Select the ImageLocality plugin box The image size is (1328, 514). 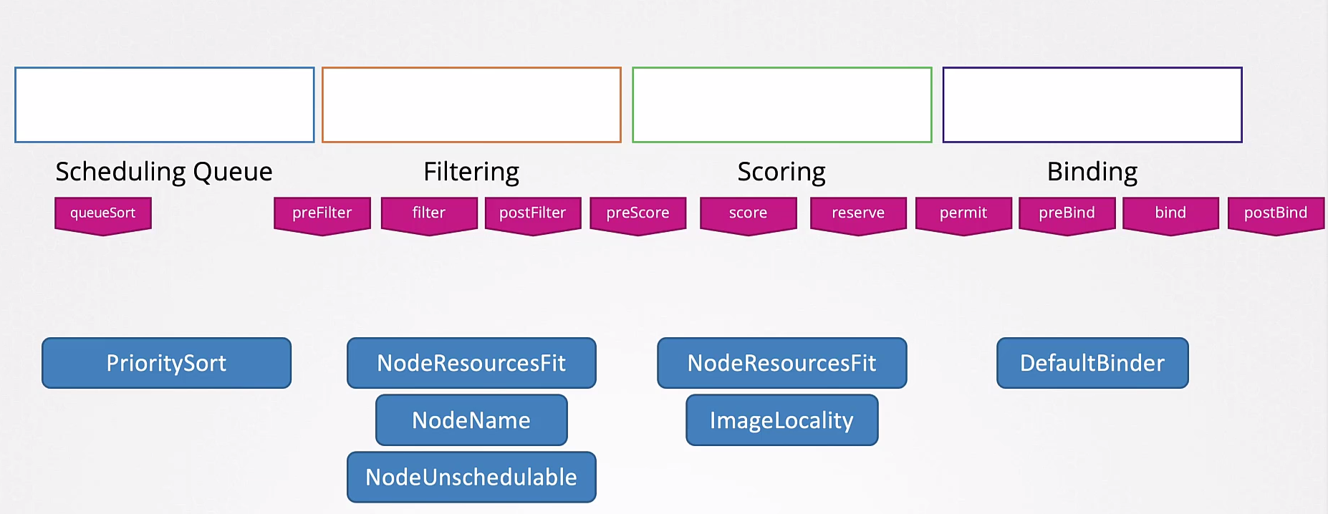pyautogui.click(x=781, y=420)
